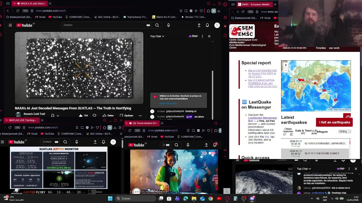Open notifications bell in NASA video window

[207, 25]
